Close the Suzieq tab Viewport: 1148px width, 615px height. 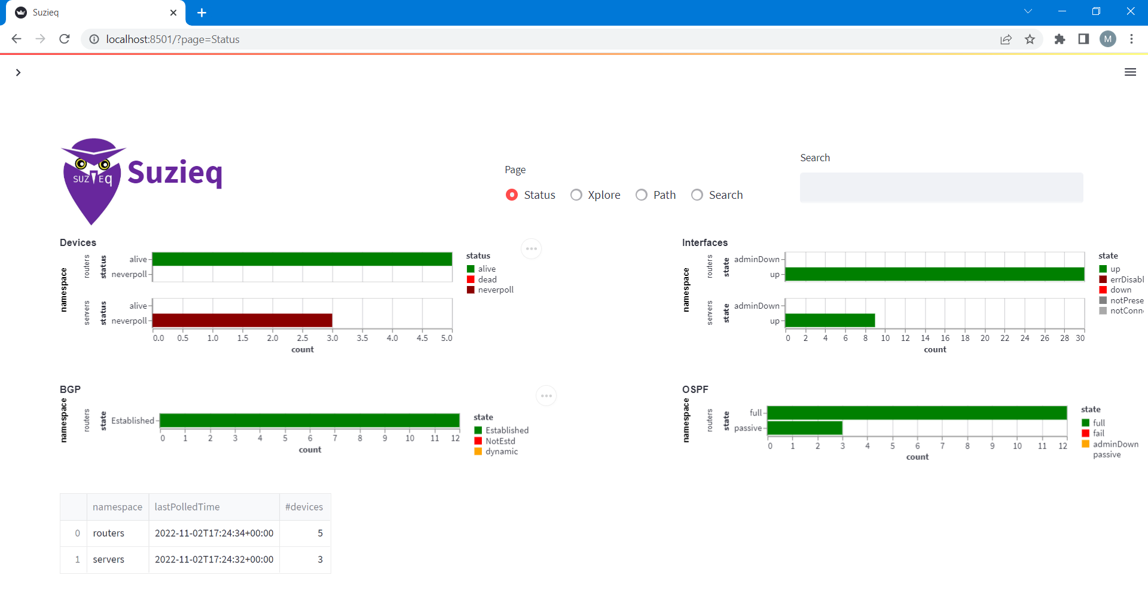(x=173, y=13)
